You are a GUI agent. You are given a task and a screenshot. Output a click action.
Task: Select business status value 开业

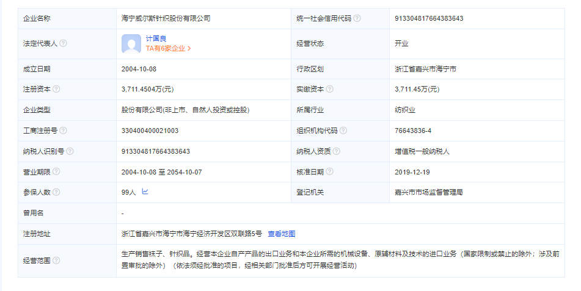tap(401, 43)
